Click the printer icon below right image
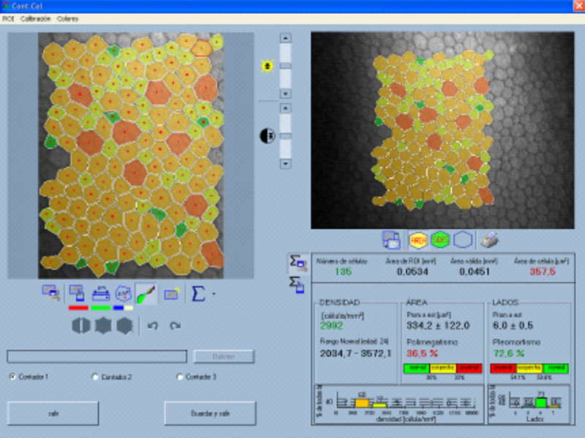The image size is (585, 438). tap(486, 239)
